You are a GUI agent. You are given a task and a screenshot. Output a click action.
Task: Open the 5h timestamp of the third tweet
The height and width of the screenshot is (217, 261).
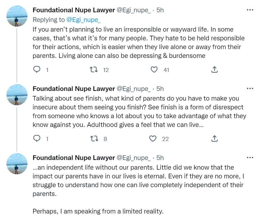point(160,158)
